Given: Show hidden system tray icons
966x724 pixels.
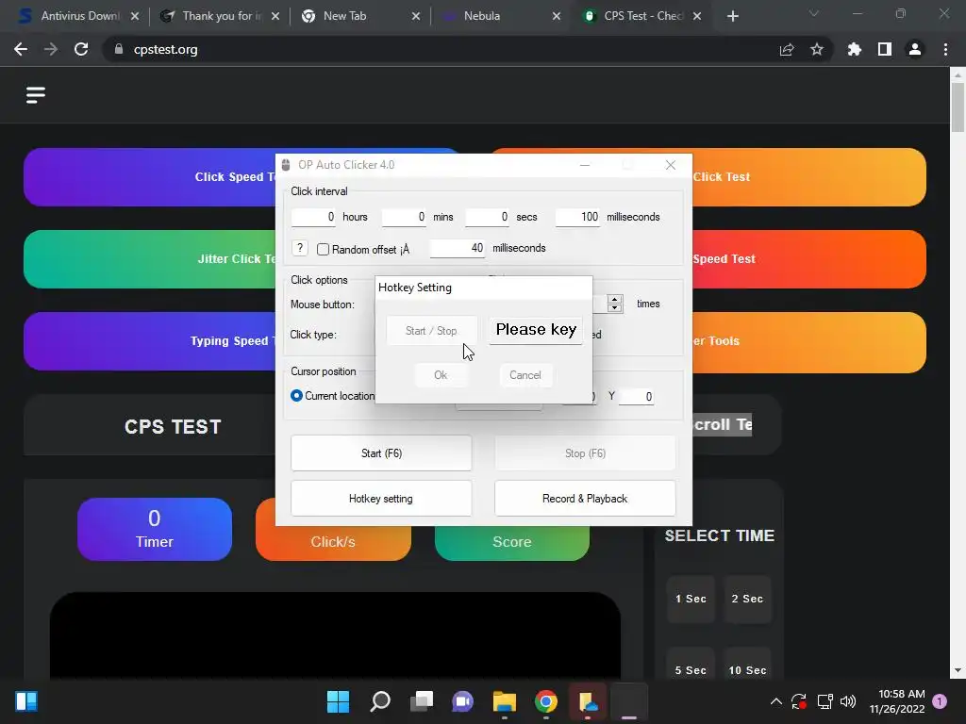Looking at the screenshot, I should pyautogui.click(x=776, y=701).
